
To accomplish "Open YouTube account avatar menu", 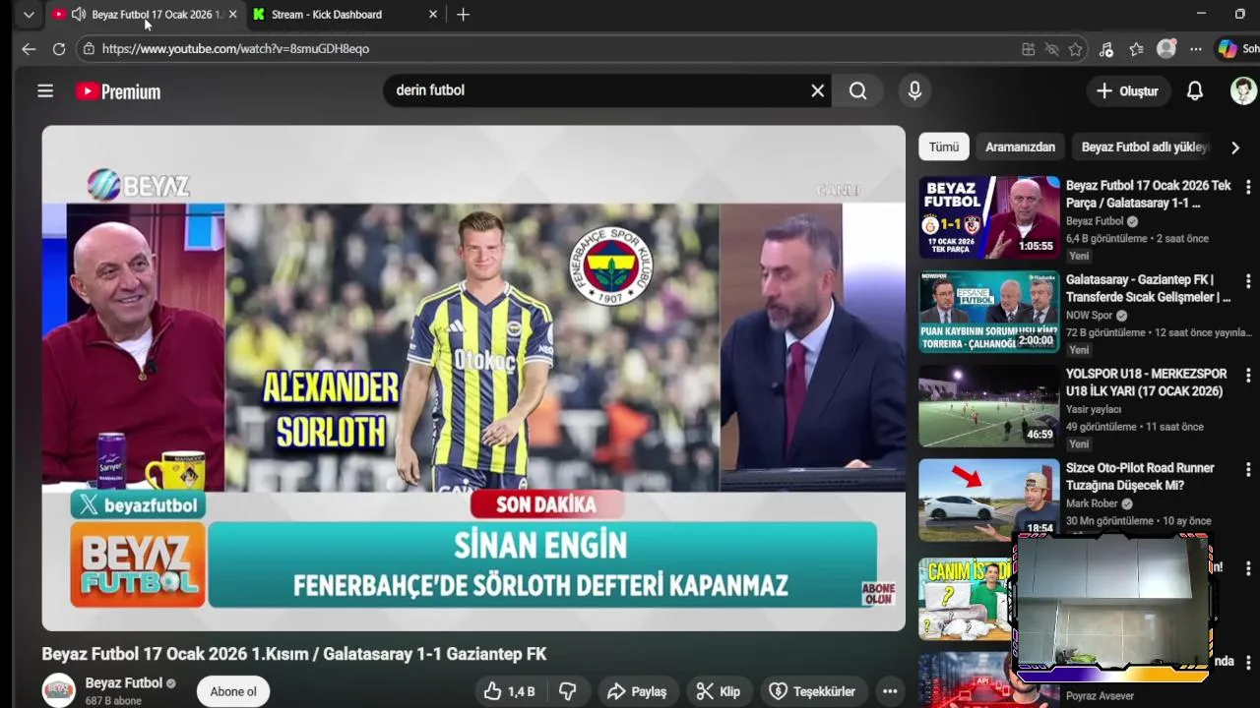I will click(x=1243, y=90).
